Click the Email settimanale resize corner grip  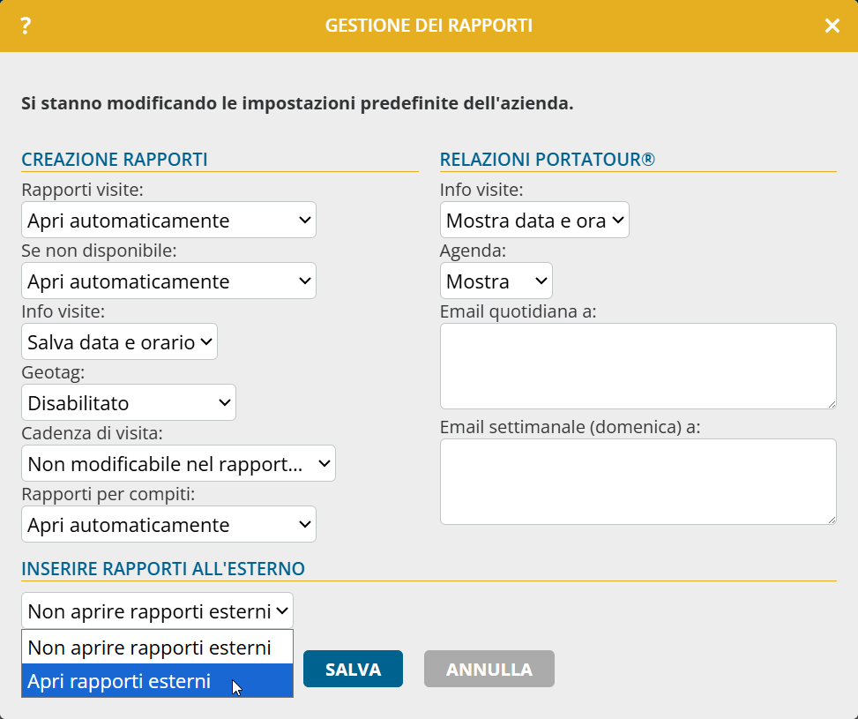832,520
